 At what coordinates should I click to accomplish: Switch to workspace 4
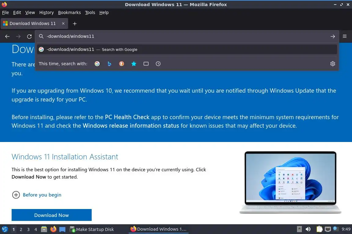pos(36,229)
